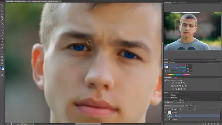
Task: Select the Gradient tool
Action: [2, 39]
